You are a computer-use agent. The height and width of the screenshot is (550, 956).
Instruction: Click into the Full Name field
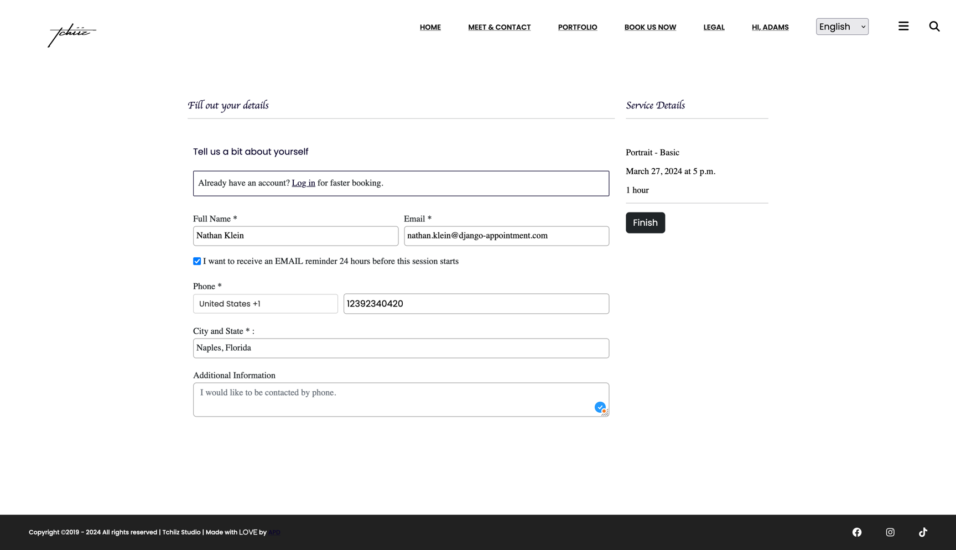[295, 236]
